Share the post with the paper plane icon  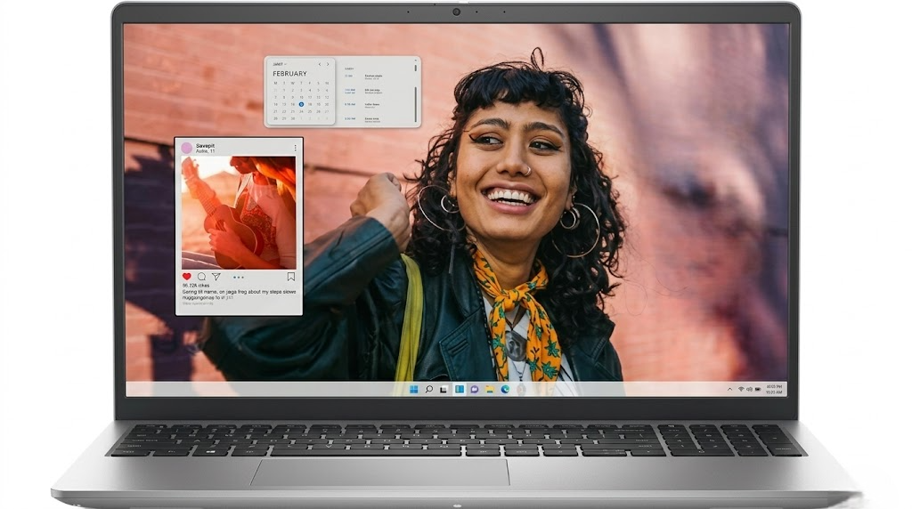(x=216, y=277)
